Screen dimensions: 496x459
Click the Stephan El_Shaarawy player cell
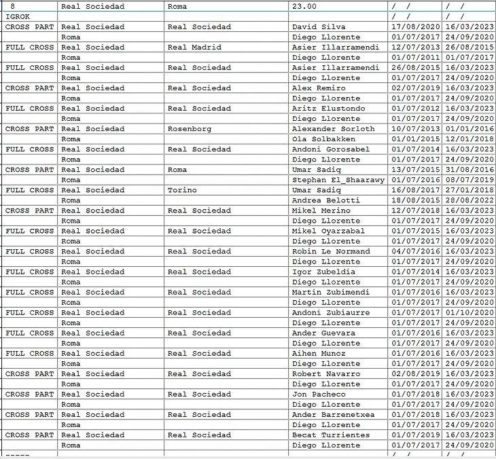tap(338, 180)
